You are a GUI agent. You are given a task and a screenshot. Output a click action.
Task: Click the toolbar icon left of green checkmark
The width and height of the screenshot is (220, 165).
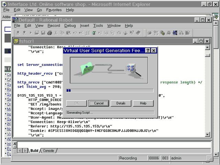(88, 33)
